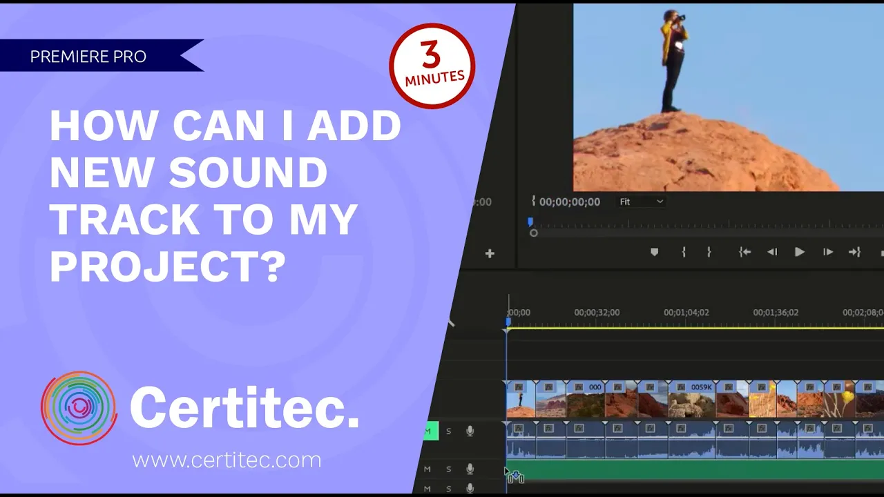Select the first video clip of person on rock
884x497 pixels.
[521, 399]
